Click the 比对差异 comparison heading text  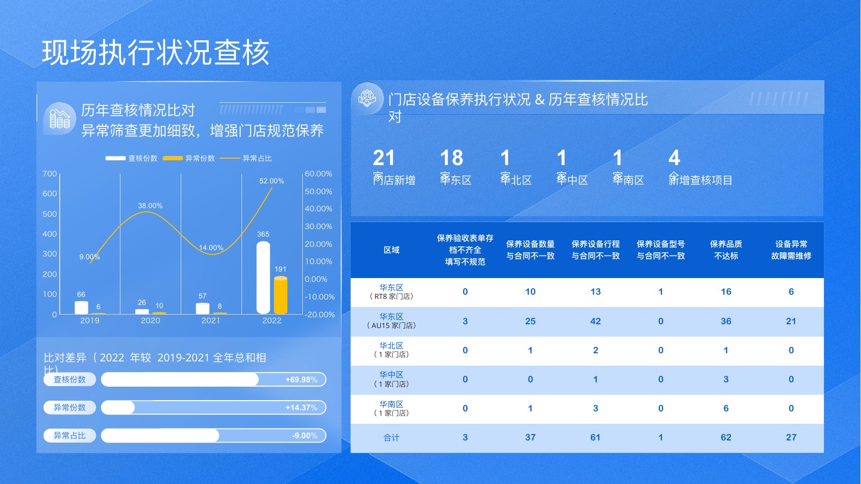pyautogui.click(x=155, y=363)
